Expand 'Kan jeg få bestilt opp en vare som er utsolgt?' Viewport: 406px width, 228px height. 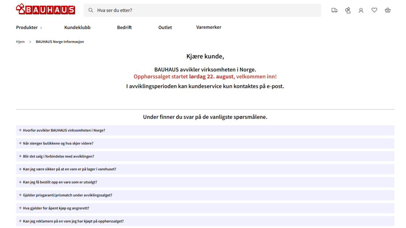[205, 182]
